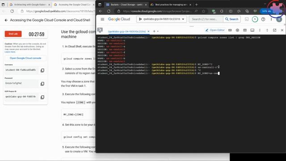Open Cloud Shell web preview icon
This screenshot has height=161, width=286.
point(245,30)
